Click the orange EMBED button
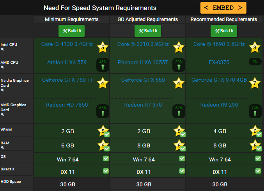 coord(223,8)
